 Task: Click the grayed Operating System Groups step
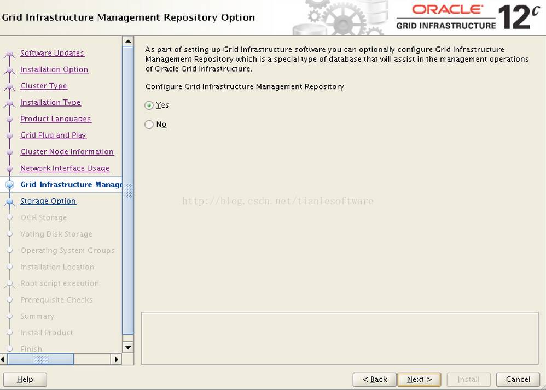pyautogui.click(x=67, y=250)
